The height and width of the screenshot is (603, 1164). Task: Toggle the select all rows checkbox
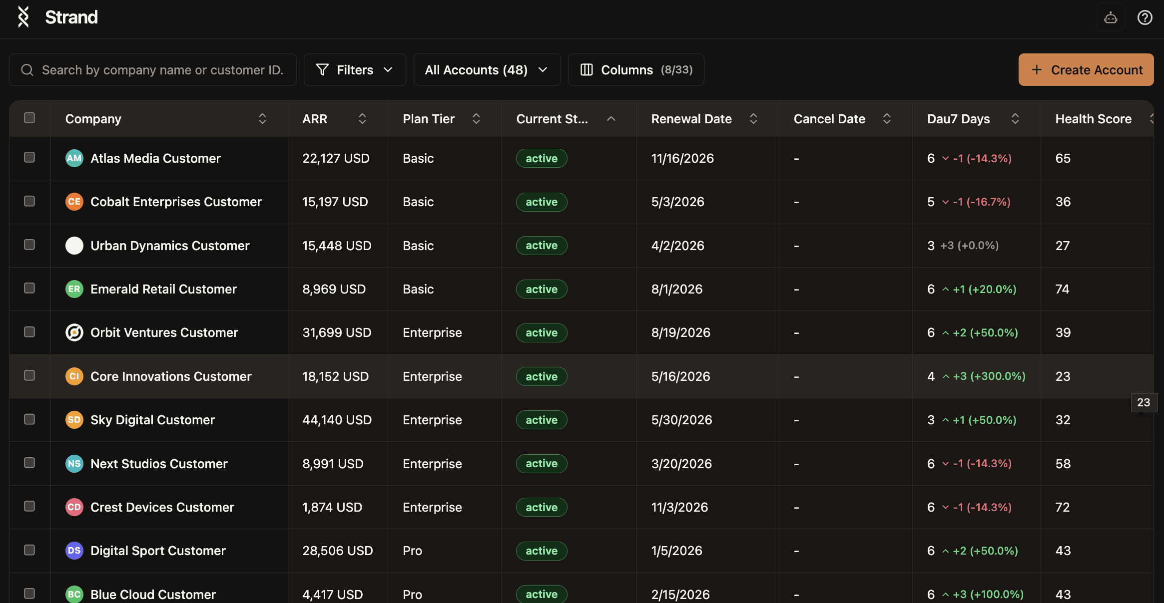(x=29, y=118)
